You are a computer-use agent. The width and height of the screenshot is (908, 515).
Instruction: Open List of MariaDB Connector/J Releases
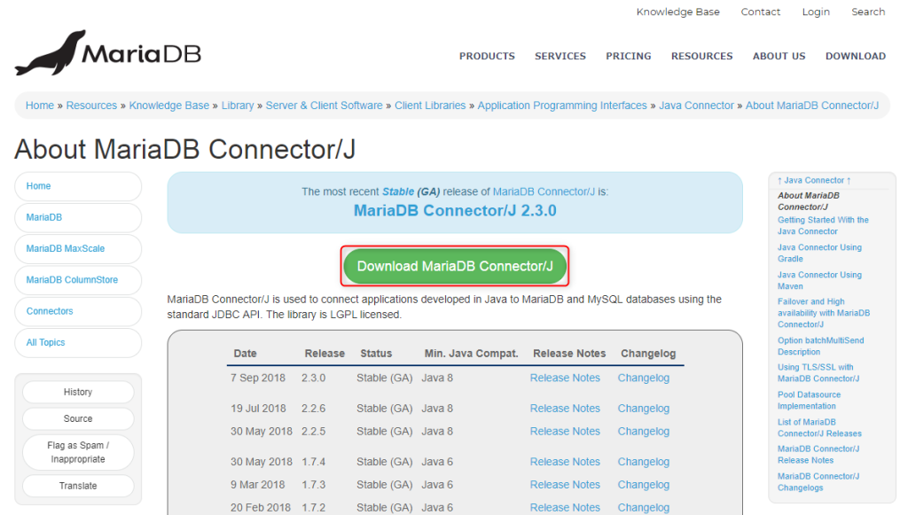(x=819, y=427)
